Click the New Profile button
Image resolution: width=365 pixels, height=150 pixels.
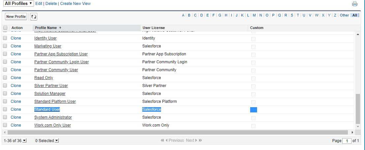click(16, 16)
